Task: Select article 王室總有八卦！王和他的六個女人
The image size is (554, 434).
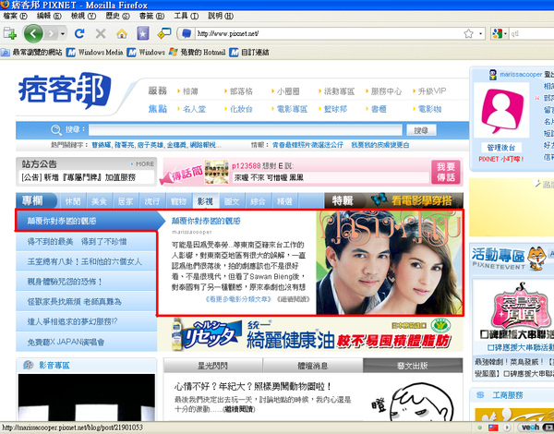Action: click(86, 261)
